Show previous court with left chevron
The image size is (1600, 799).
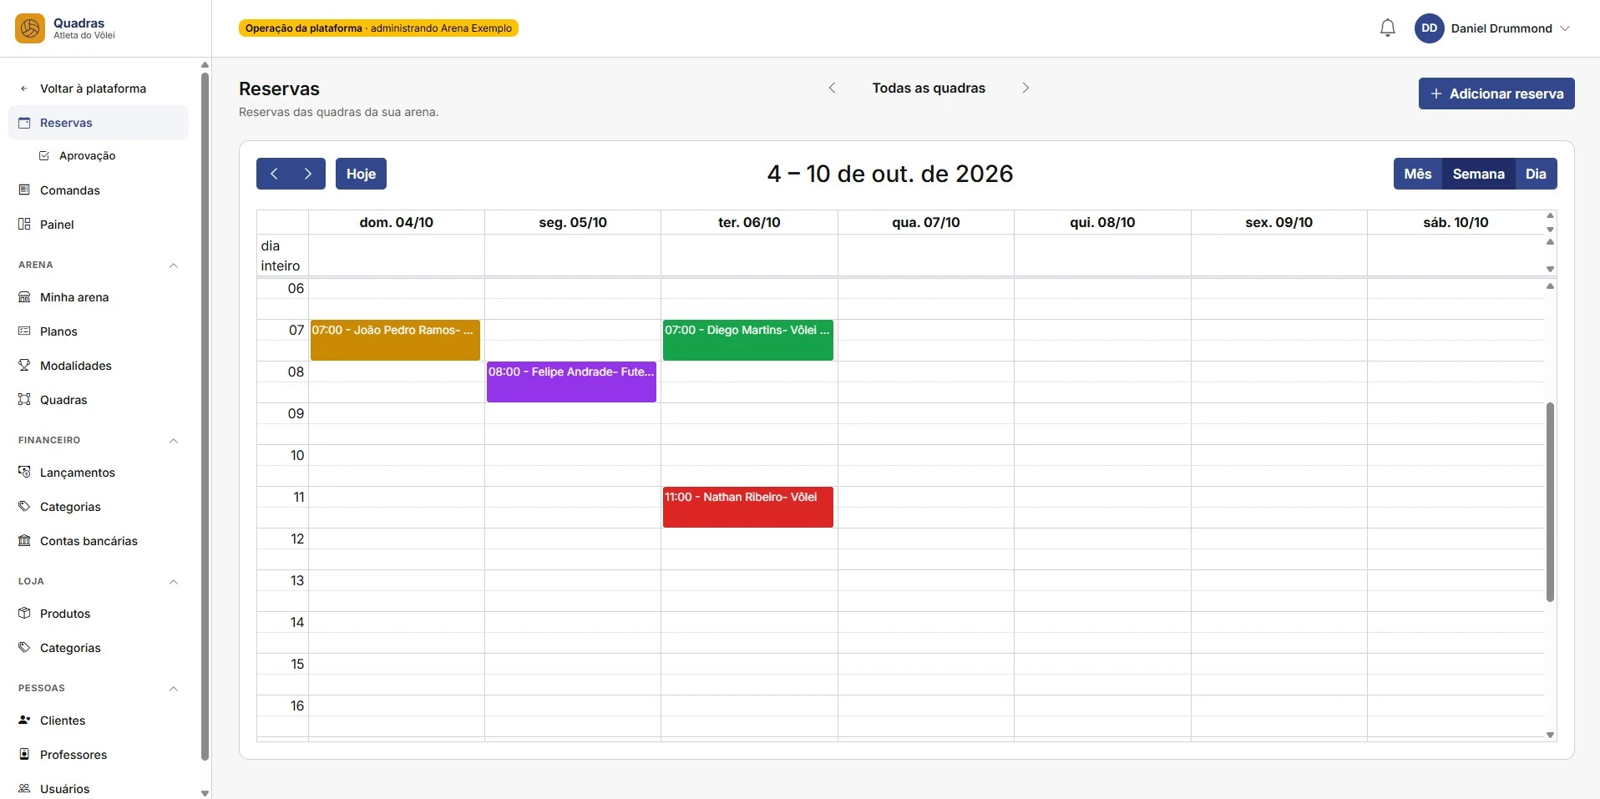832,88
